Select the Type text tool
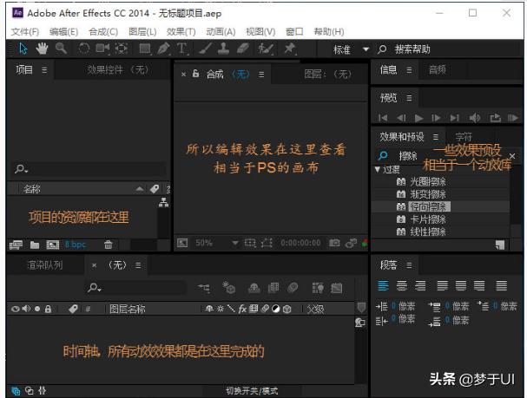 coord(181,49)
